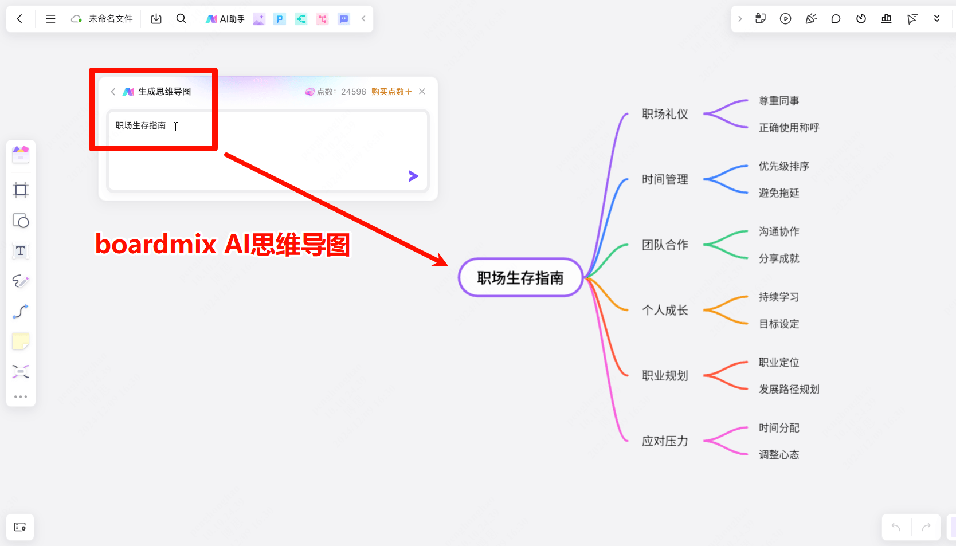
Task: Open the search icon in top toolbar
Action: [181, 18]
